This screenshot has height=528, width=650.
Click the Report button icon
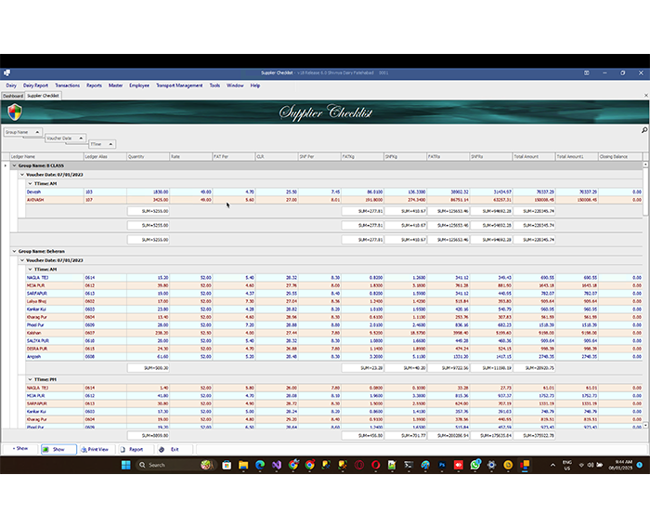coord(123,449)
